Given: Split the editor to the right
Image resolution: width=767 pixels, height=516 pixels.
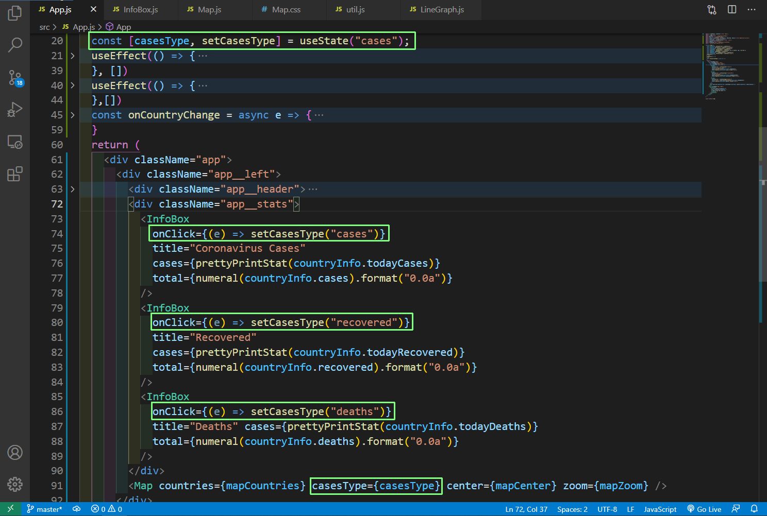Looking at the screenshot, I should [732, 9].
